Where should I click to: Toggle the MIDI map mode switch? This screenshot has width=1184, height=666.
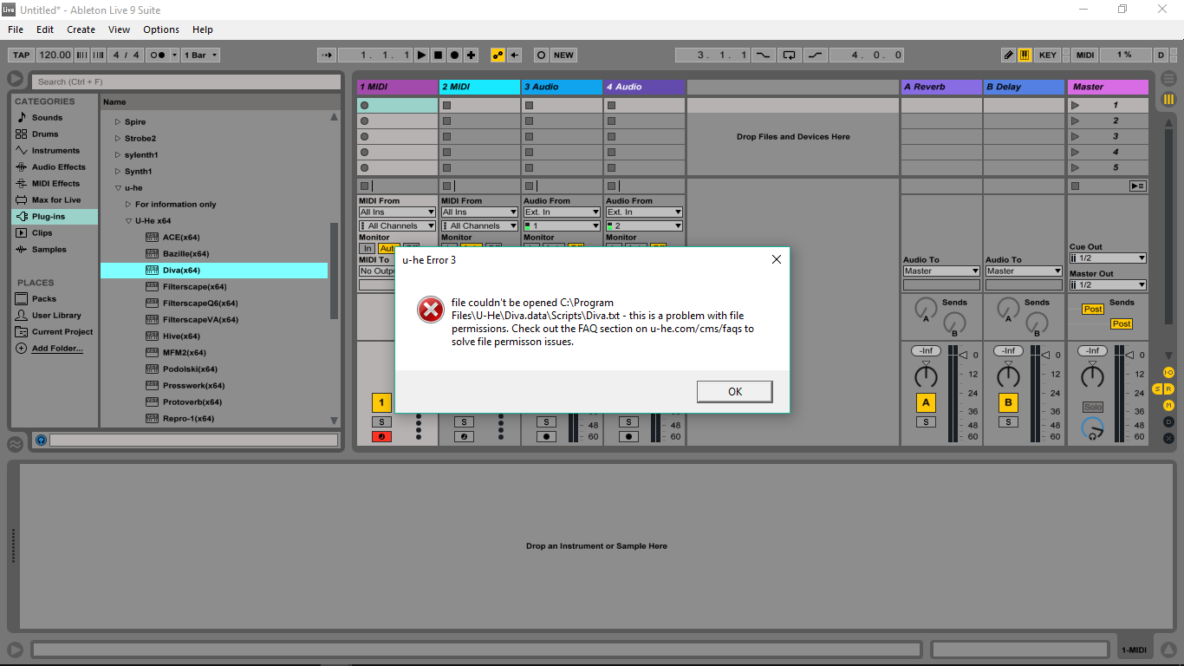pos(1085,55)
